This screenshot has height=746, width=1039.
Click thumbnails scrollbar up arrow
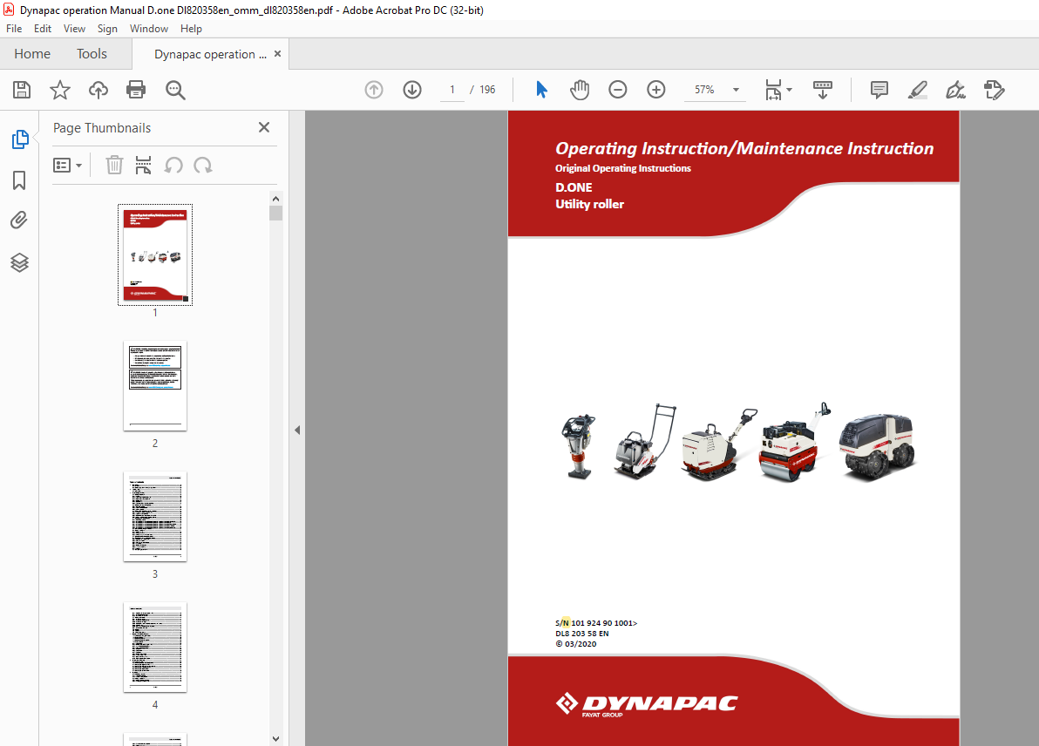[x=275, y=199]
